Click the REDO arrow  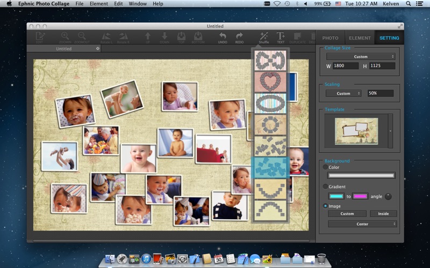[x=239, y=38]
